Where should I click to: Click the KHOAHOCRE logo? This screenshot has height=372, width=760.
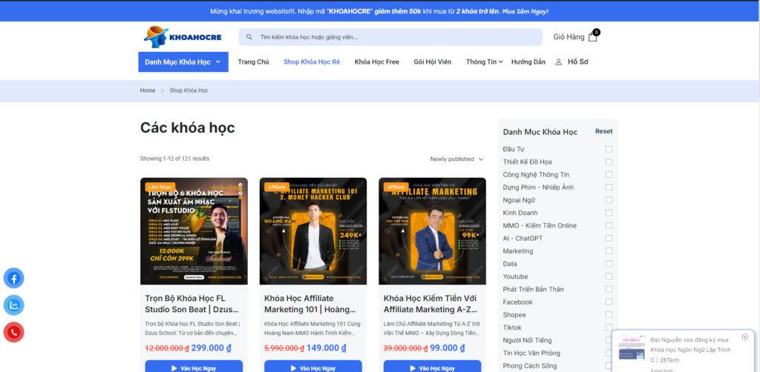tap(178, 37)
